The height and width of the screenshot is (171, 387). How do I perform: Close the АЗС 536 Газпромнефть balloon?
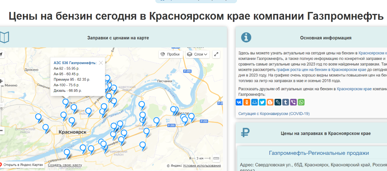[x=101, y=63]
